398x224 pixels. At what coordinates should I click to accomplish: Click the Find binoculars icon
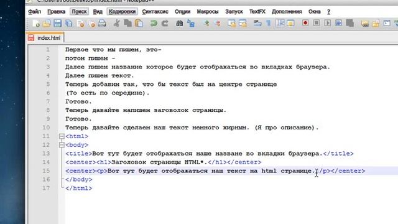coord(180,24)
